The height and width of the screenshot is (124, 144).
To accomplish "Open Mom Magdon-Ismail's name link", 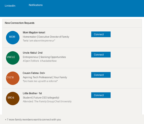I will coord(34,33).
